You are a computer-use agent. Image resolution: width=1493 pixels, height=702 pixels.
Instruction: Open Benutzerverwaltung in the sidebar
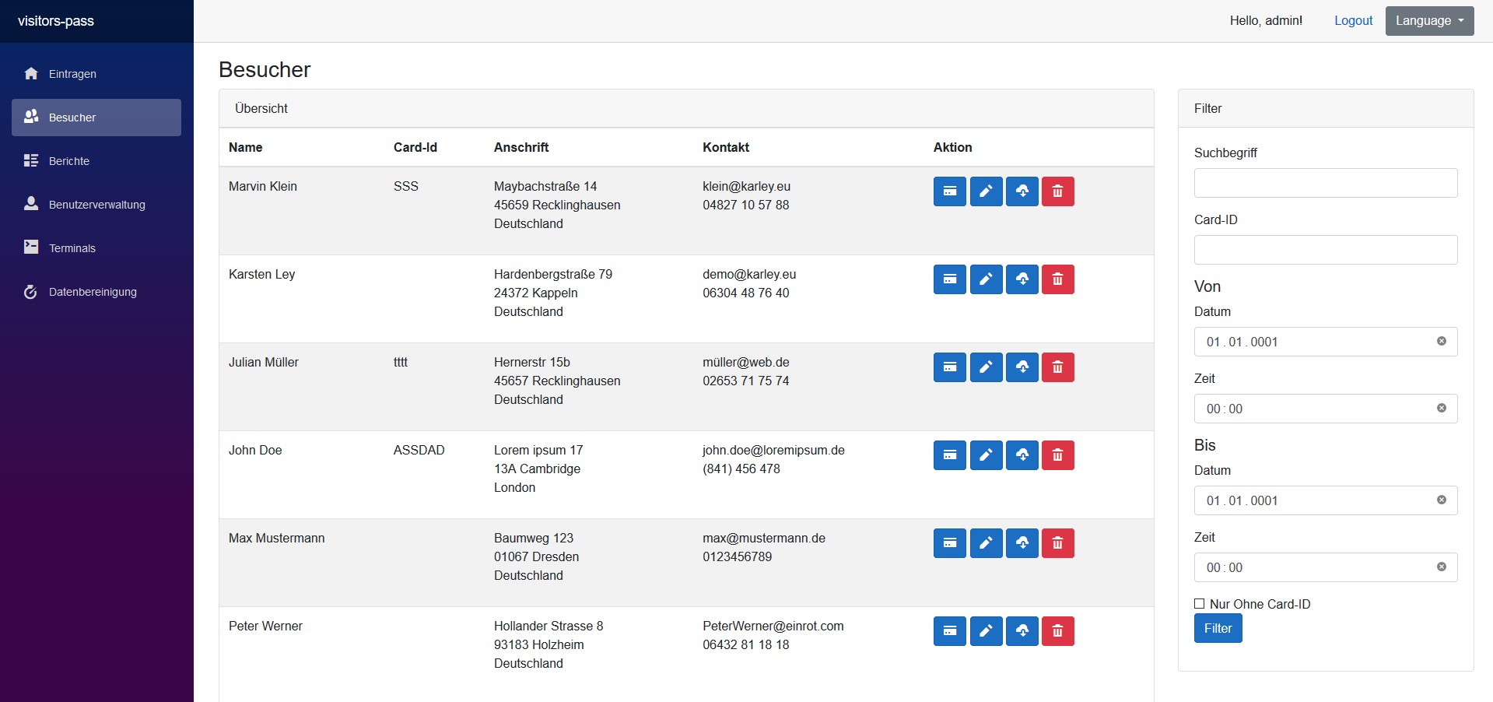pyautogui.click(x=96, y=205)
